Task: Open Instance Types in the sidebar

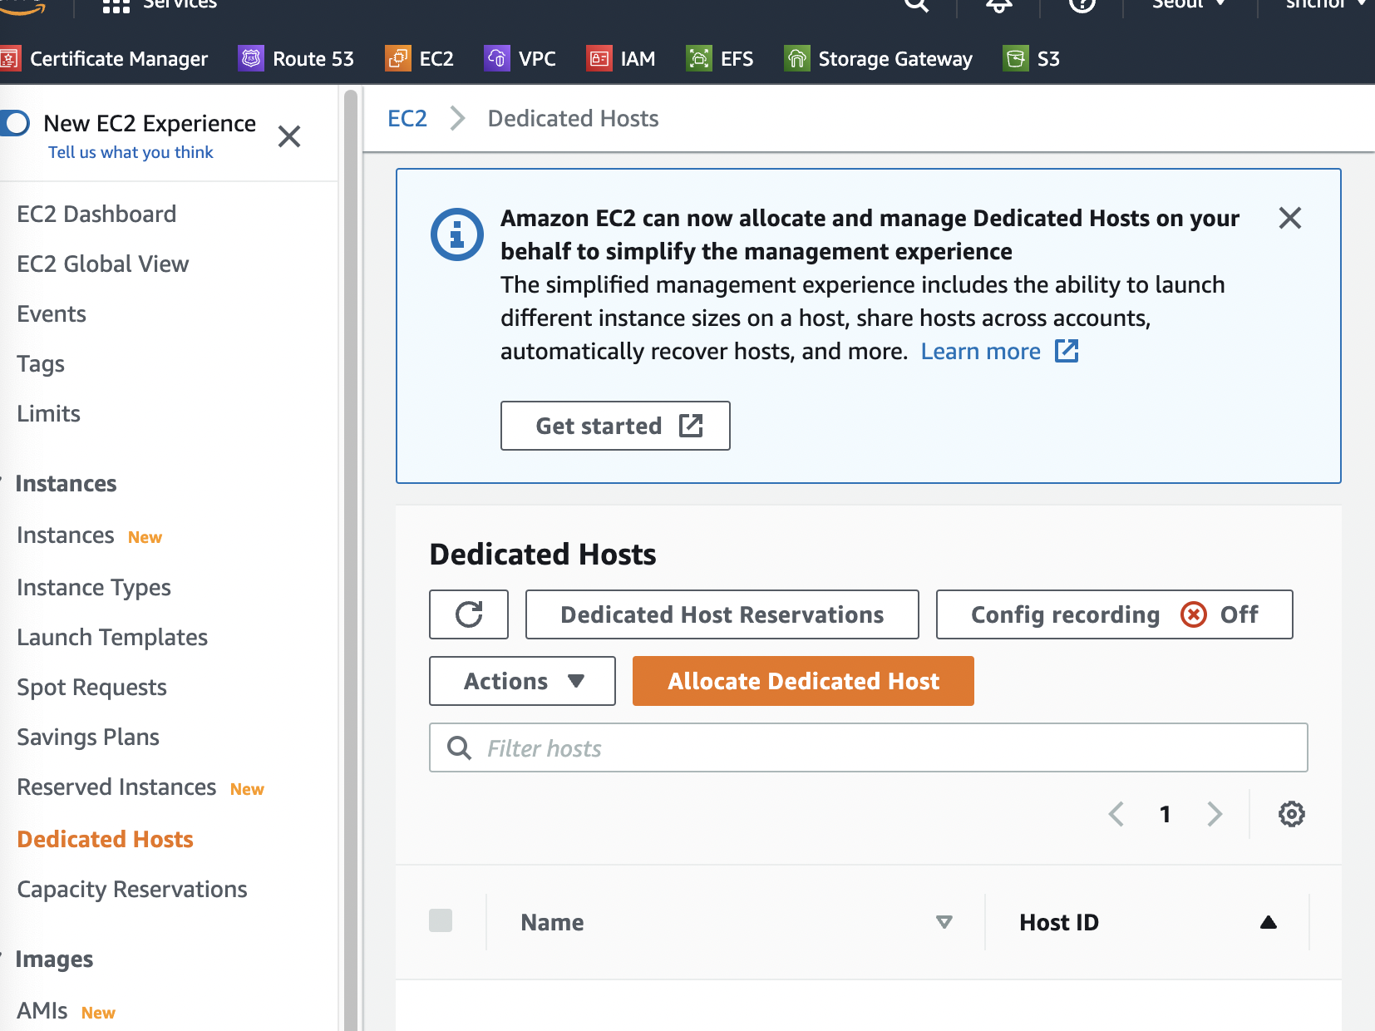Action: click(94, 588)
